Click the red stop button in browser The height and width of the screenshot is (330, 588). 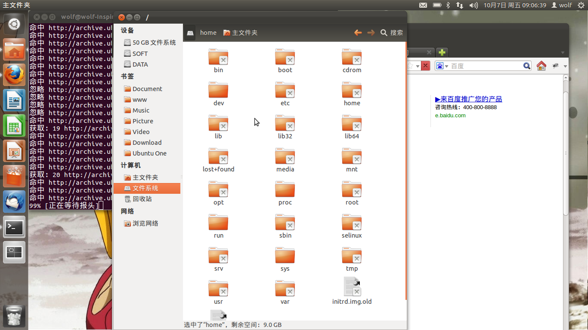click(x=425, y=66)
